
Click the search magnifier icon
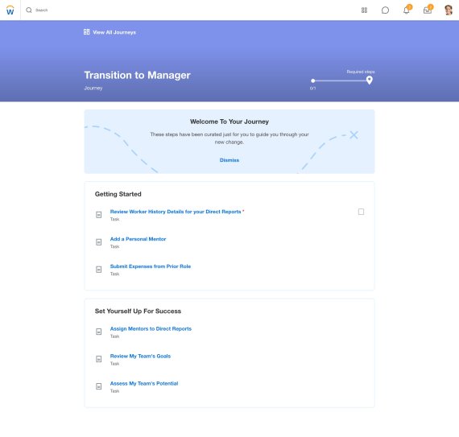29,10
